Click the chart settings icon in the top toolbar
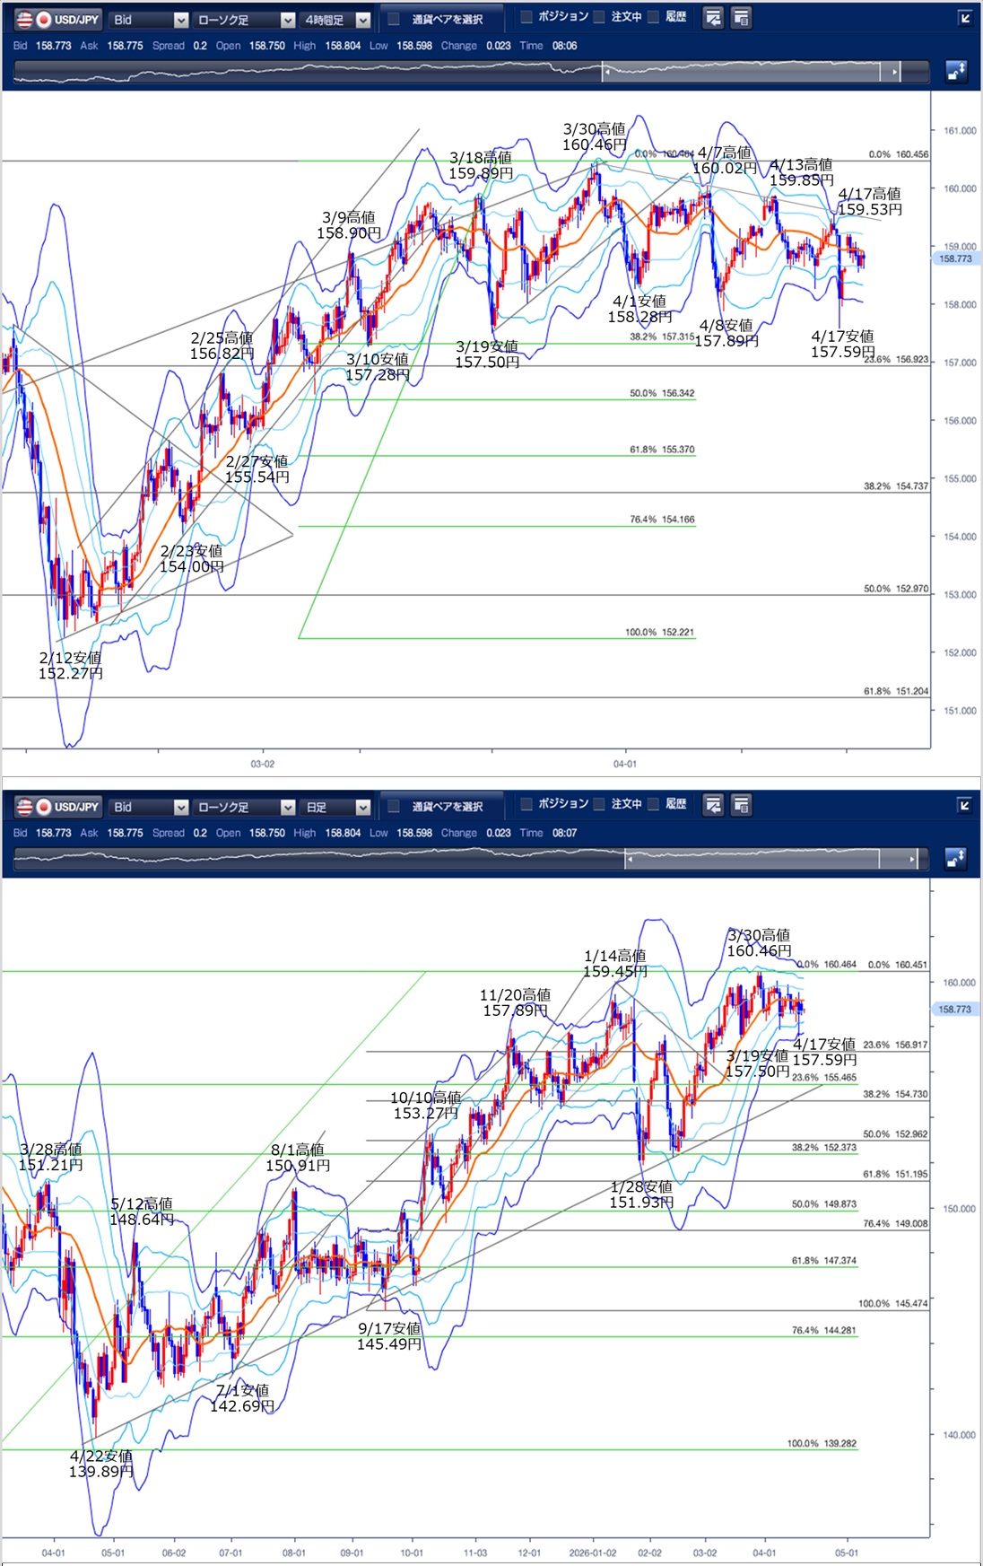This screenshot has height=1566, width=983. [713, 18]
